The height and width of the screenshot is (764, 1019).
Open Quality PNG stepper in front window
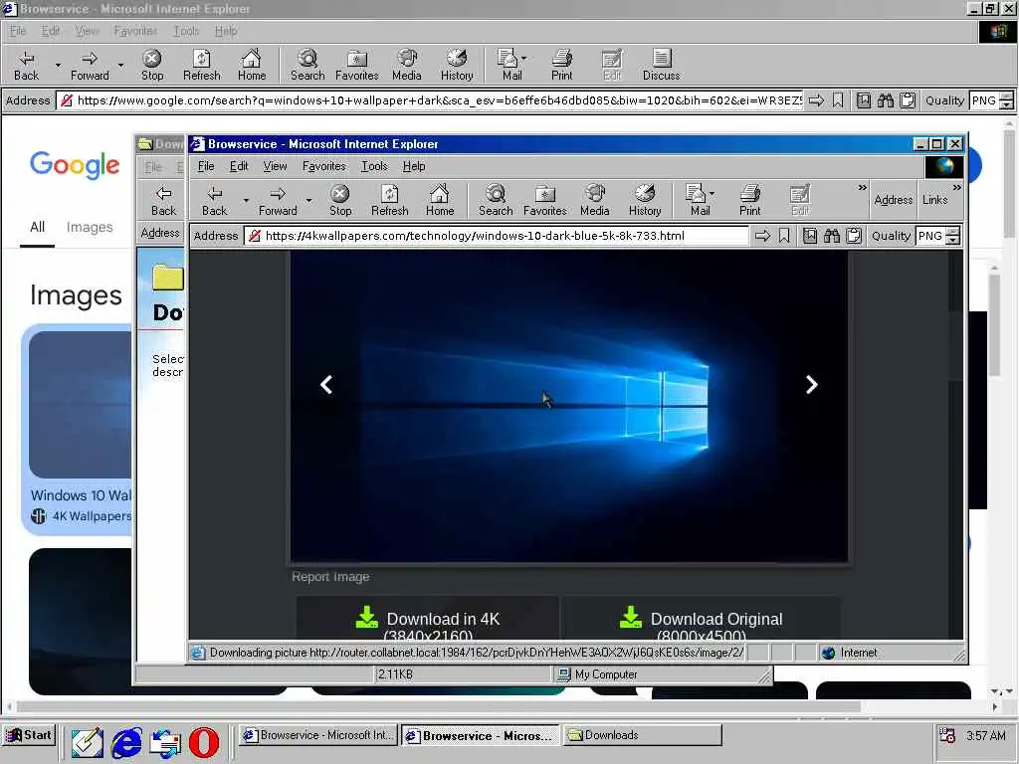[x=952, y=236]
